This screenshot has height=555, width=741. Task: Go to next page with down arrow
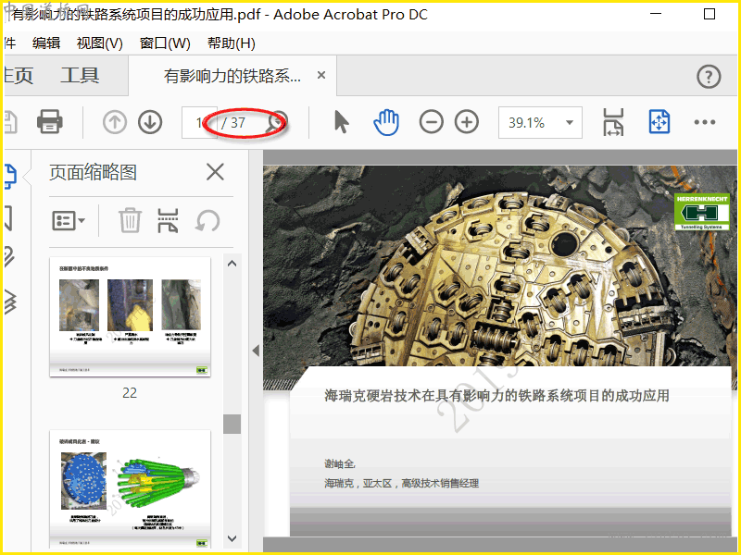pos(150,122)
